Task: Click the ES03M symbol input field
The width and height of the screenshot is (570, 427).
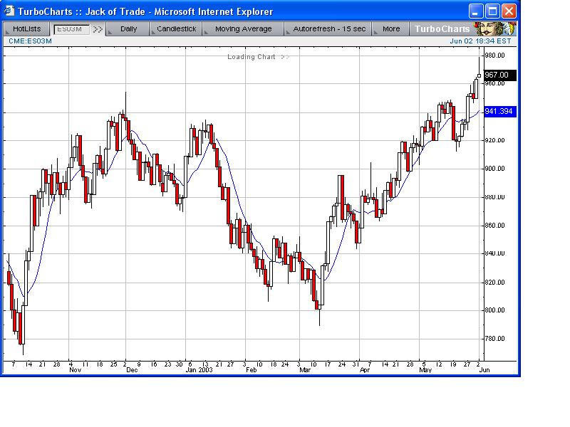Action: [71, 29]
